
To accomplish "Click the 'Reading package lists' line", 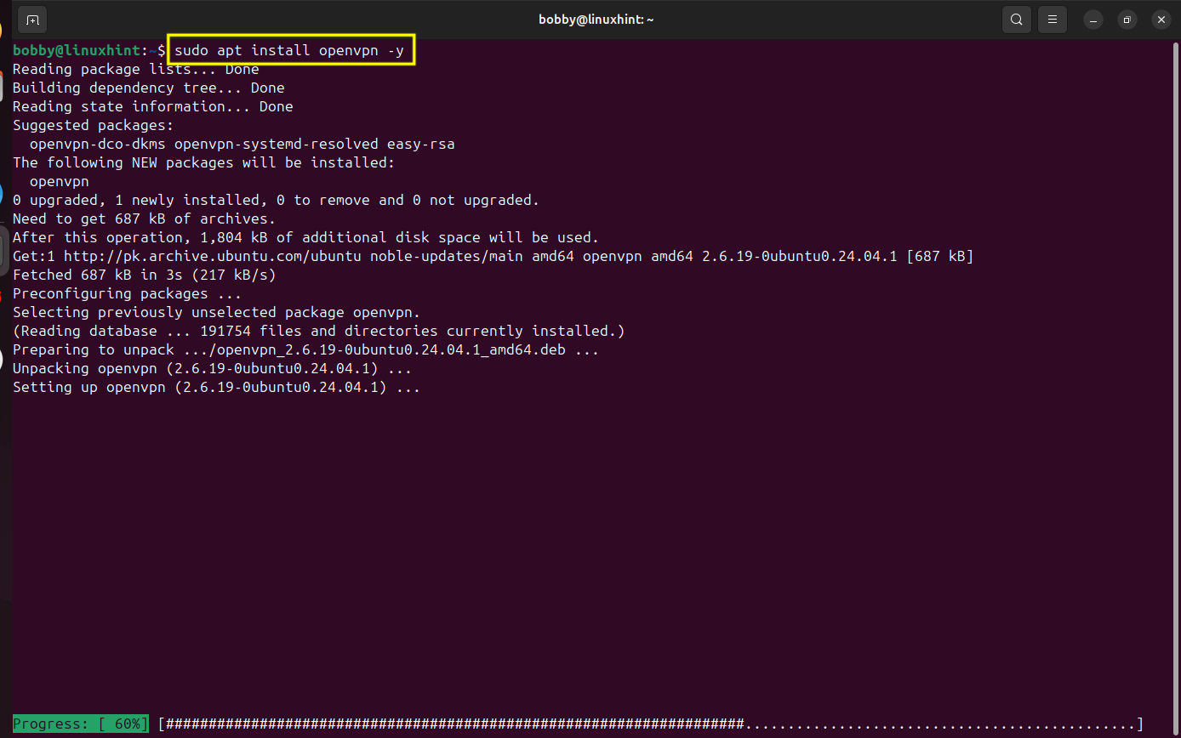I will click(135, 70).
